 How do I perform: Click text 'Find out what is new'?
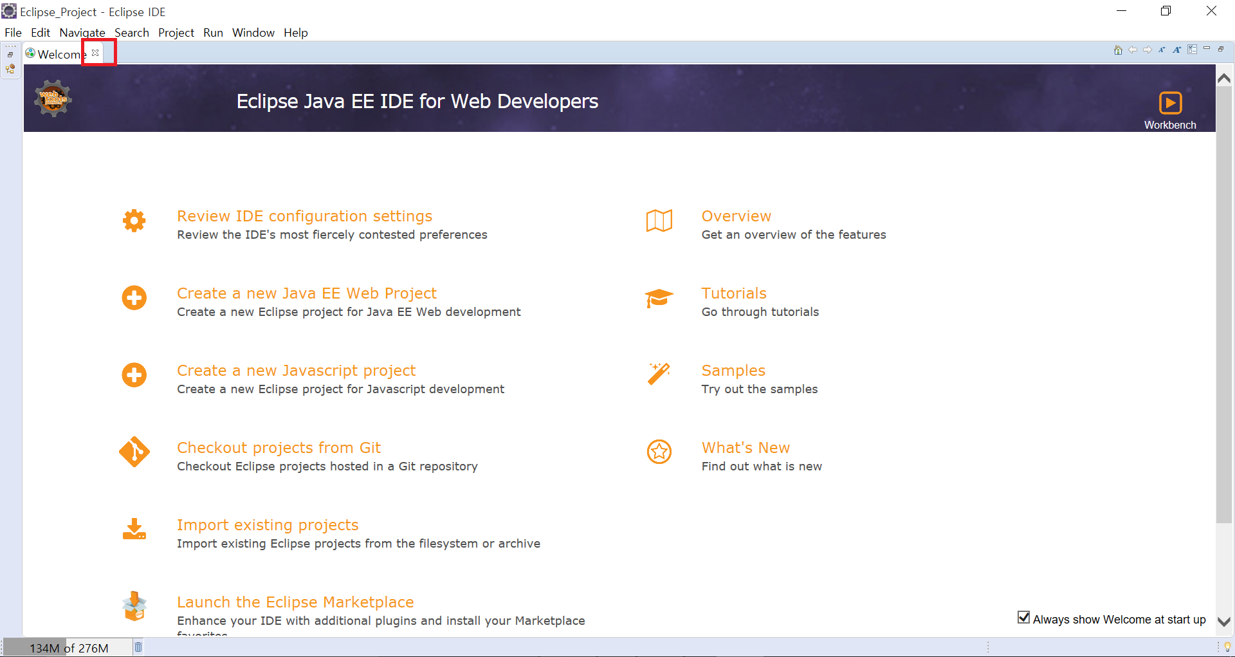point(762,467)
